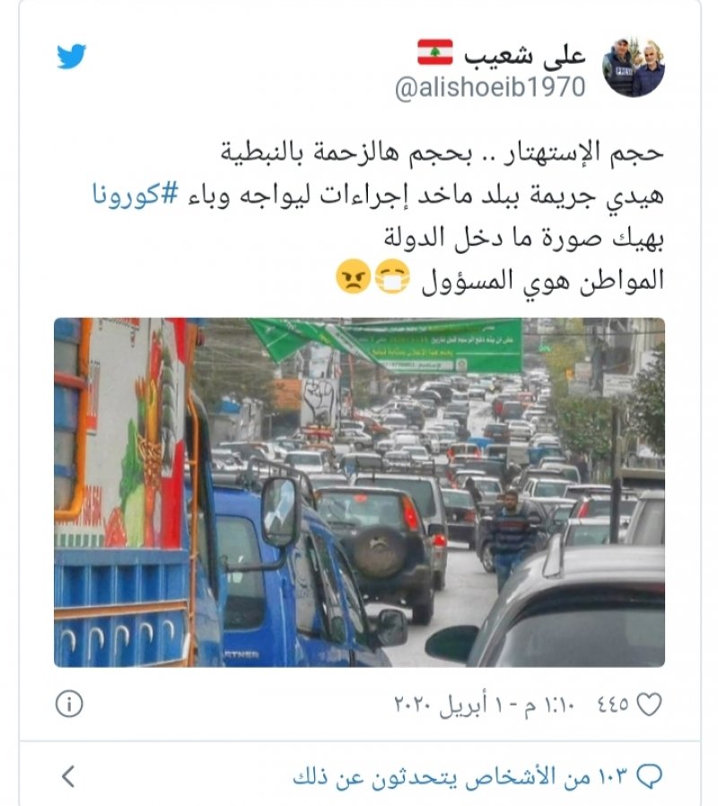Expand conversation with the chevron arrow
Screen dimensions: 718x806
pos(69,776)
